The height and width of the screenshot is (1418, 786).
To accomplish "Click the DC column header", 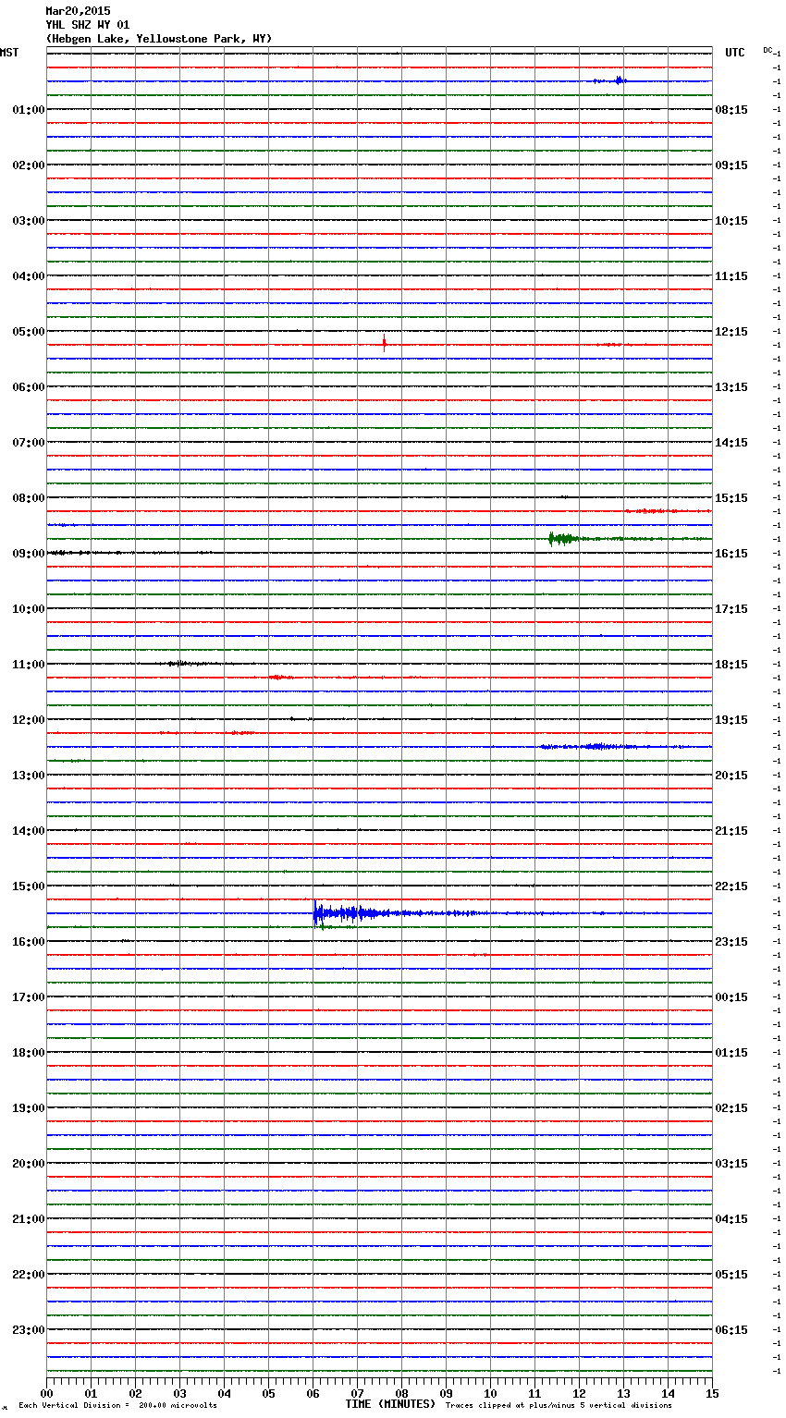I will 768,50.
